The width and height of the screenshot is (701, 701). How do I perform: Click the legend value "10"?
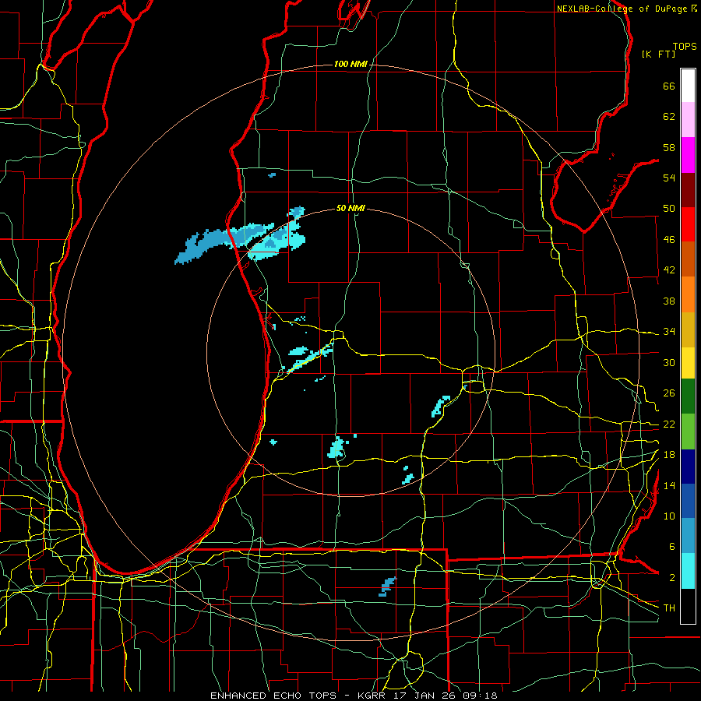tap(669, 516)
